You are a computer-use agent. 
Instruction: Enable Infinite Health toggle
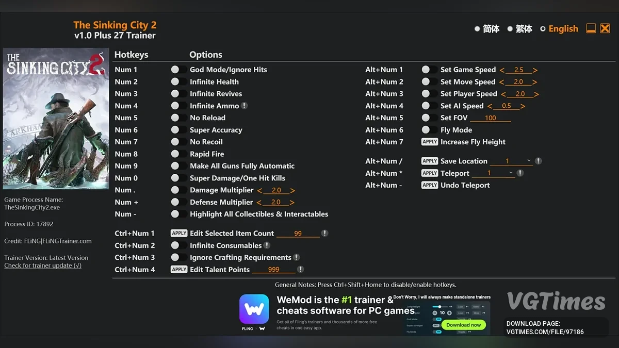(178, 81)
